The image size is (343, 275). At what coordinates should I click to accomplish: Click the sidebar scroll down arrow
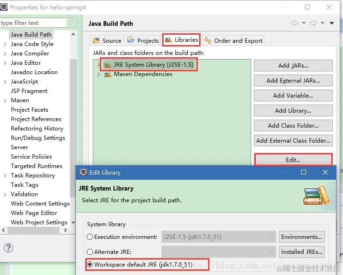[73, 222]
